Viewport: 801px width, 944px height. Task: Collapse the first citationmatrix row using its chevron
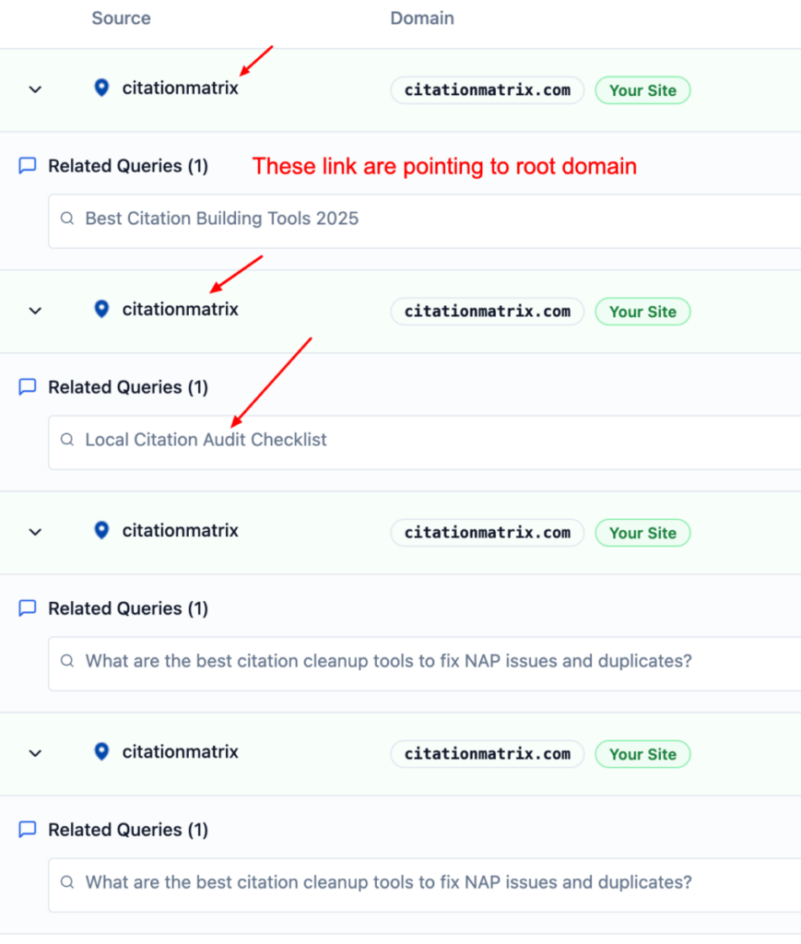point(35,89)
